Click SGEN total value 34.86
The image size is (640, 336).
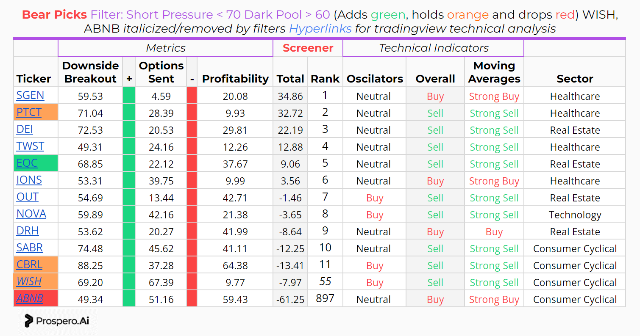[290, 96]
